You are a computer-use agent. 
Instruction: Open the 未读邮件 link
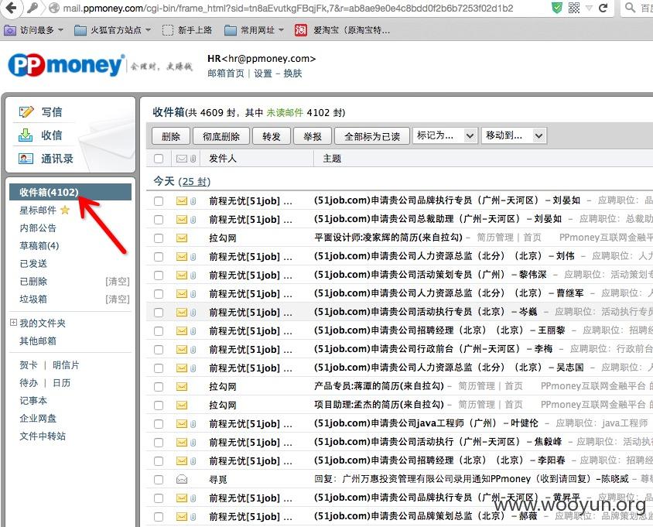(x=285, y=112)
